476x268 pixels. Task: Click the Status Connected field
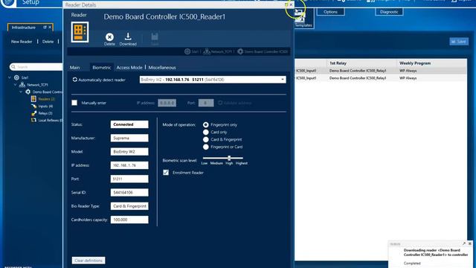tap(129, 124)
